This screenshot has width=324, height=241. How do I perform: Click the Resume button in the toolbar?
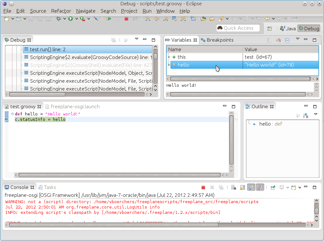109,19
